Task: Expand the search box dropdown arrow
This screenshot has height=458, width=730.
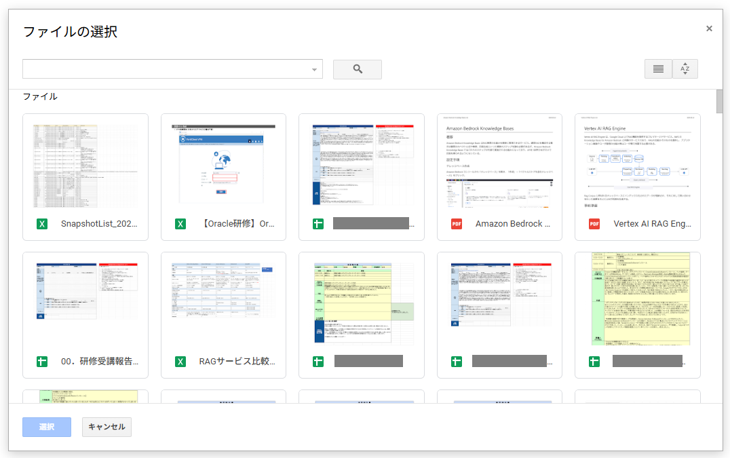Action: point(314,70)
